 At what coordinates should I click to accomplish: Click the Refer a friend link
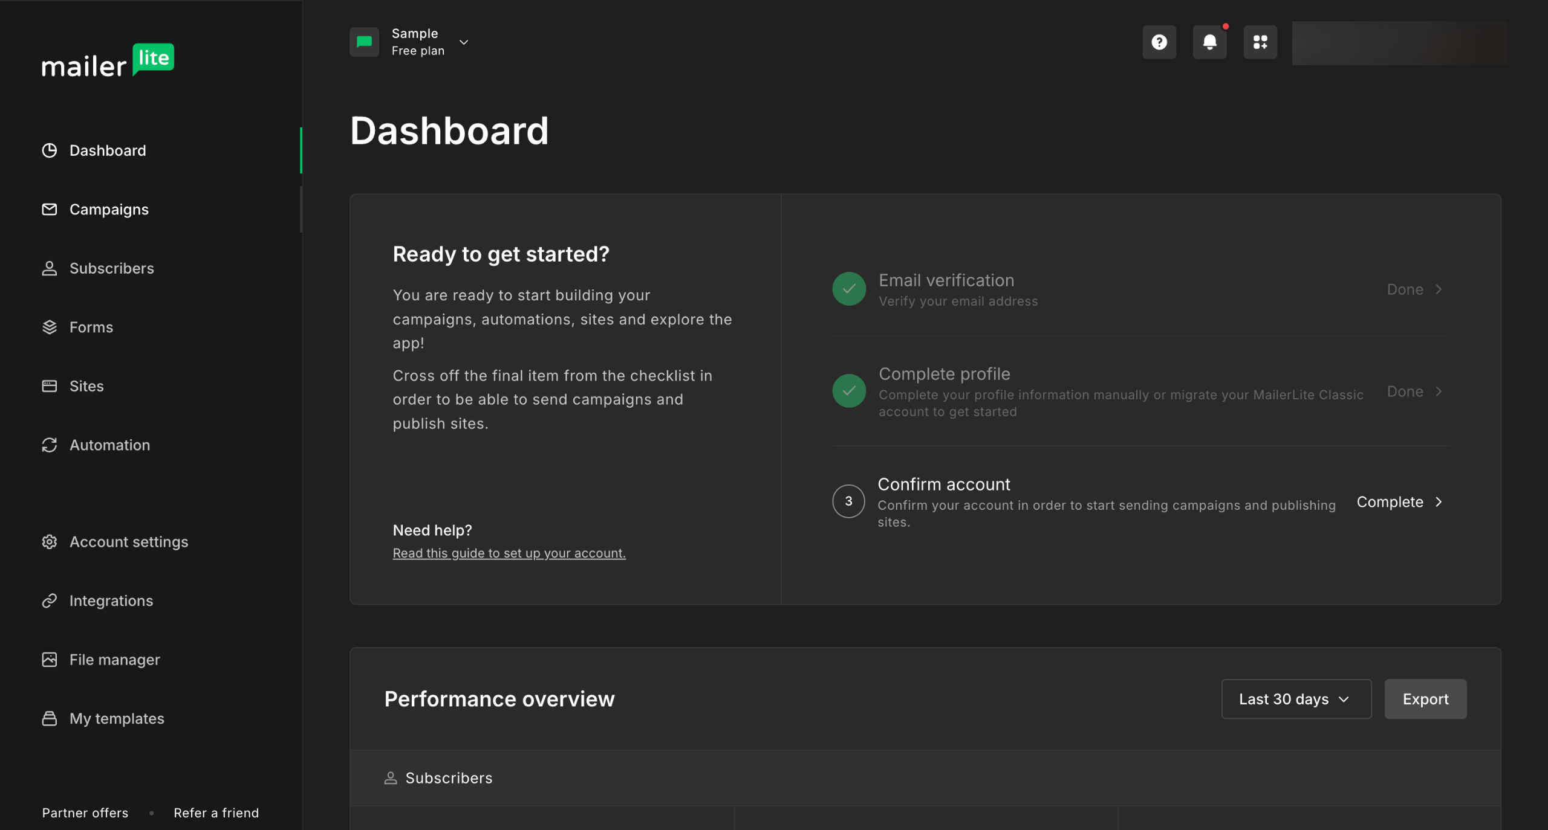pos(216,813)
